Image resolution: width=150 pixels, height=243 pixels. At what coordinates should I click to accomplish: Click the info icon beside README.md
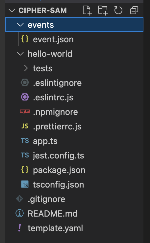[20, 213]
